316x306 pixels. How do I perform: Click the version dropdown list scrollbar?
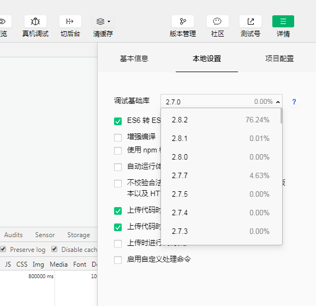tap(281, 116)
